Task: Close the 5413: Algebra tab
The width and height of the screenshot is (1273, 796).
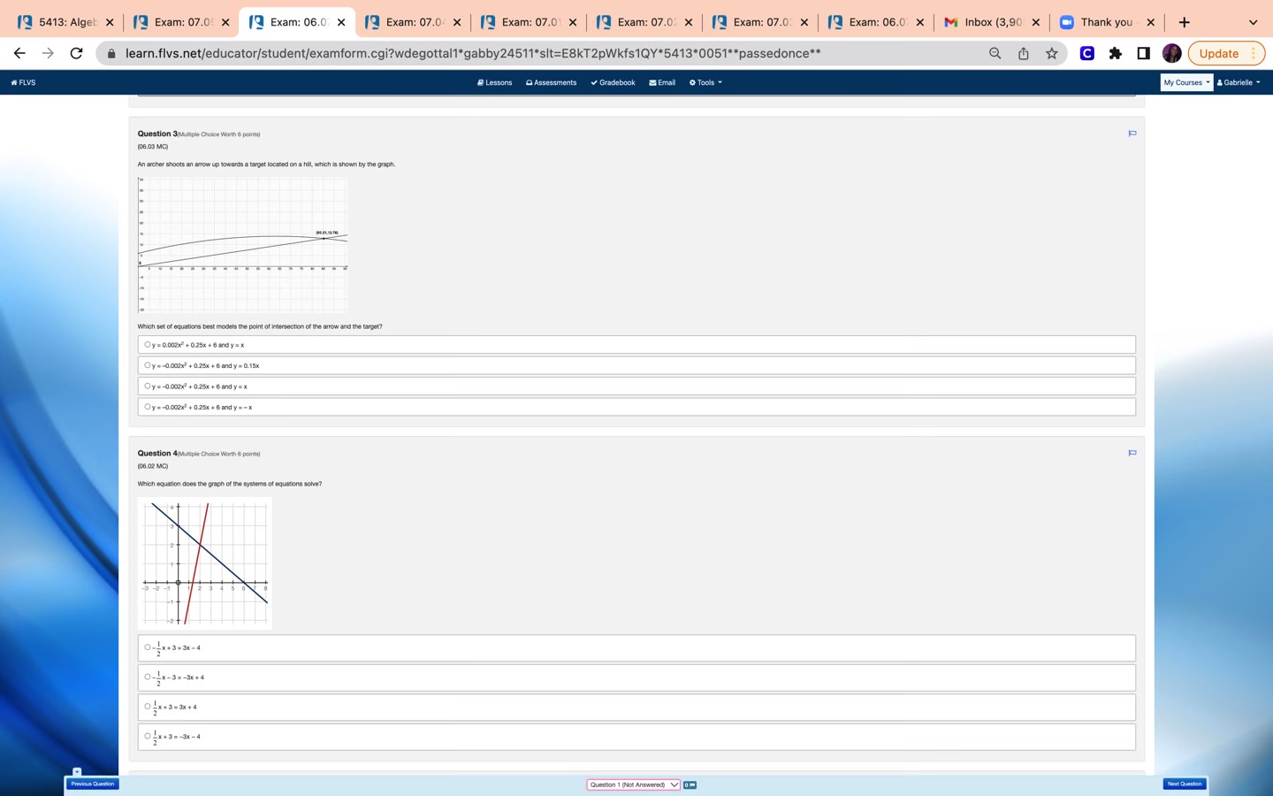Action: (x=110, y=22)
